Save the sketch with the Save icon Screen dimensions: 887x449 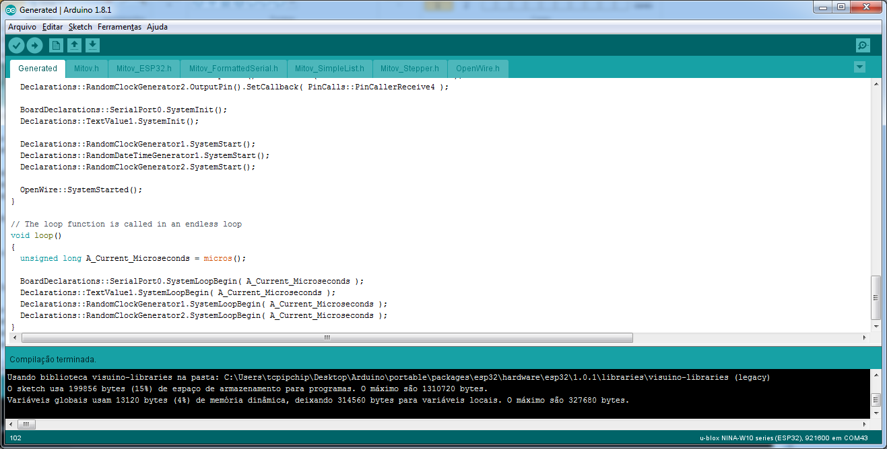93,45
